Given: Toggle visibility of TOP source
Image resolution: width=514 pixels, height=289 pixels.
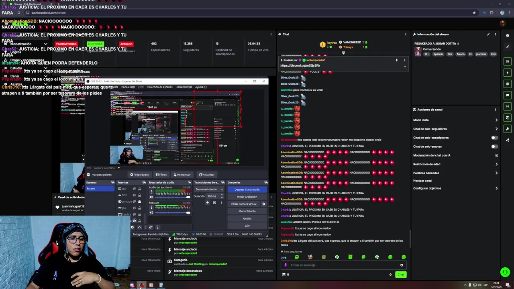Looking at the screenshot, I should (135, 195).
